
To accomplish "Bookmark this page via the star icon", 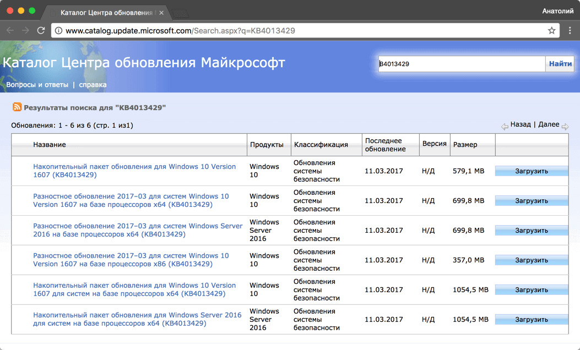I will coord(551,31).
